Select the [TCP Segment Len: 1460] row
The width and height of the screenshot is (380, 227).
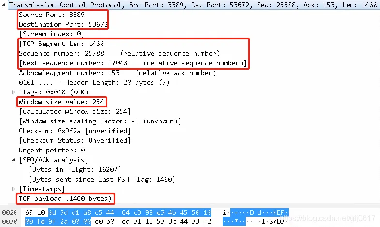63,44
